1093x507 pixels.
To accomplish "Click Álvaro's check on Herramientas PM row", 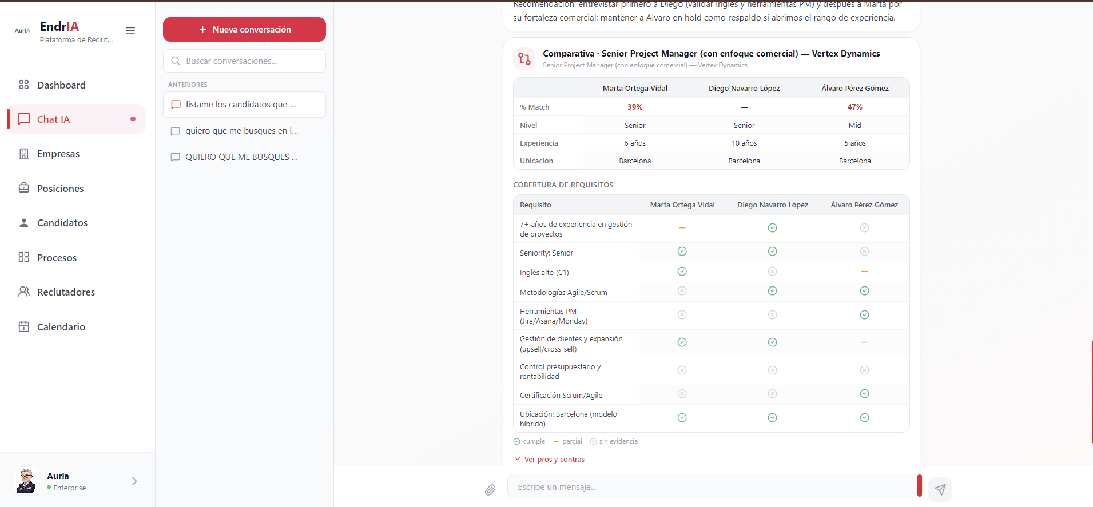I will pyautogui.click(x=864, y=315).
